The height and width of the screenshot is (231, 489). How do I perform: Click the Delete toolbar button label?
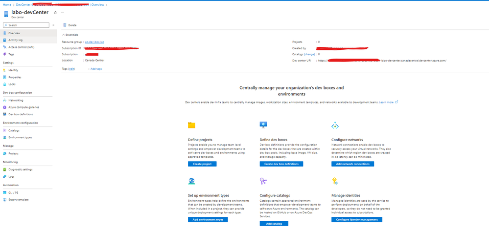point(72,25)
